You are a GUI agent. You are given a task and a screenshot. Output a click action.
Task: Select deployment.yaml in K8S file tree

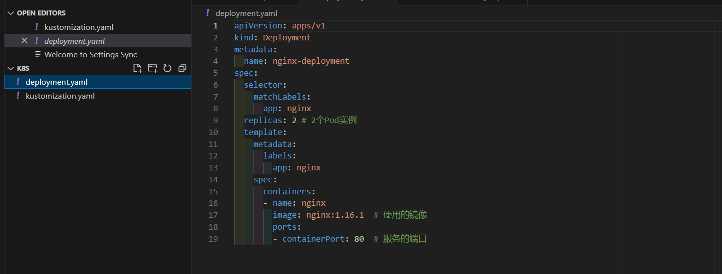tap(97, 82)
